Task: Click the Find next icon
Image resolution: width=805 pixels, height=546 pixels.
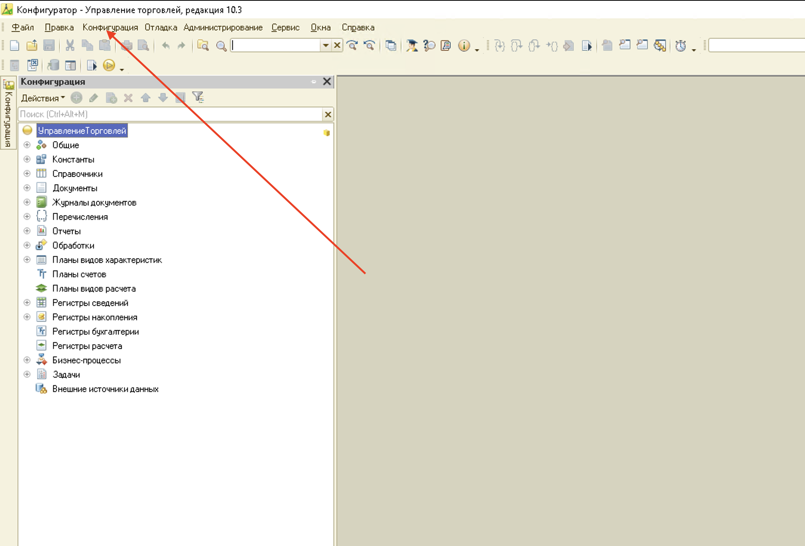Action: [x=352, y=46]
